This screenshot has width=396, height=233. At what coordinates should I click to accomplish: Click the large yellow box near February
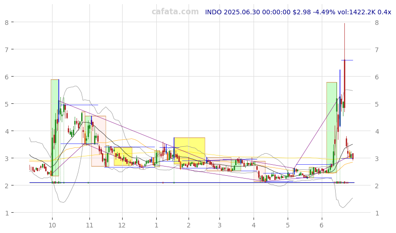[189, 151]
